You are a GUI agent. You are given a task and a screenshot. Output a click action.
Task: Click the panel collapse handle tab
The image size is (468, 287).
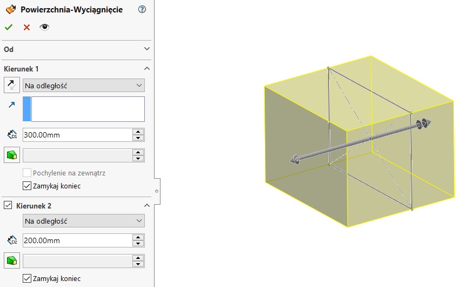(157, 191)
